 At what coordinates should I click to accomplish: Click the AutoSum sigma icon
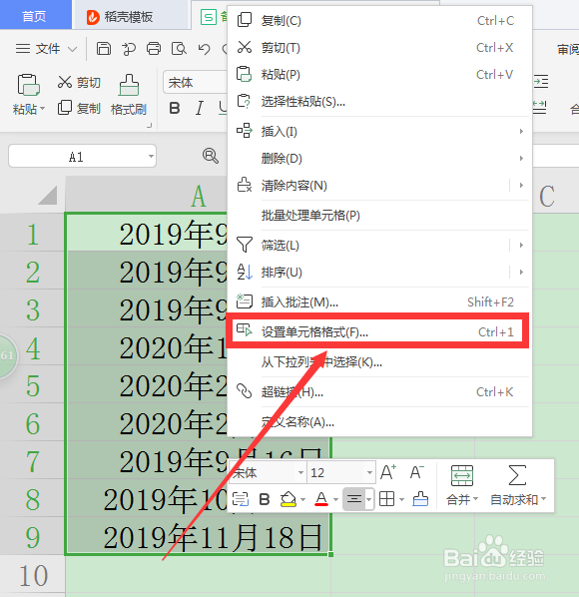tap(517, 475)
